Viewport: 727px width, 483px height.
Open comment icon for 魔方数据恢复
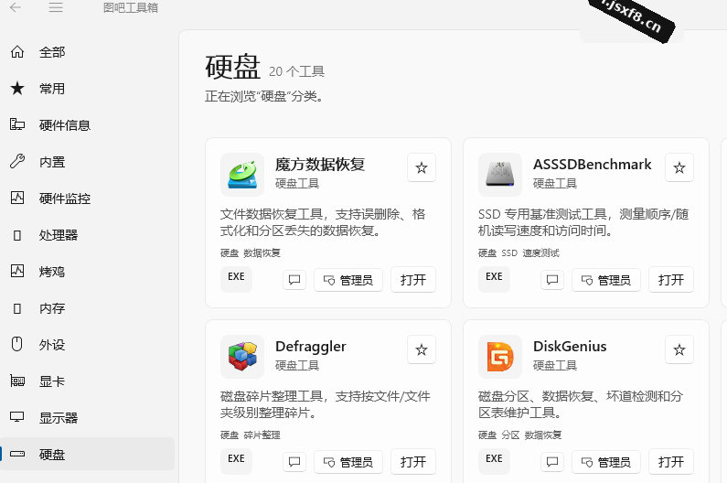[294, 280]
